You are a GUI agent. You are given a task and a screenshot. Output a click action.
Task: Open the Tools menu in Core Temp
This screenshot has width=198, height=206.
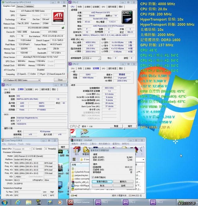21,144
